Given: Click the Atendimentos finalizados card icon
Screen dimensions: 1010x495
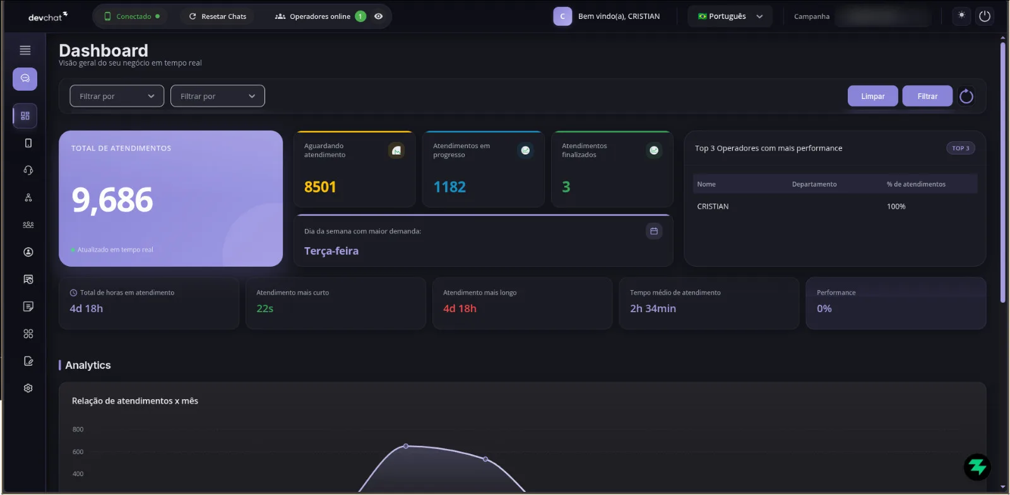Looking at the screenshot, I should click(654, 150).
